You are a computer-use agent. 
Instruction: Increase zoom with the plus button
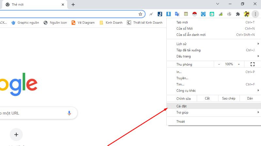click(239, 64)
